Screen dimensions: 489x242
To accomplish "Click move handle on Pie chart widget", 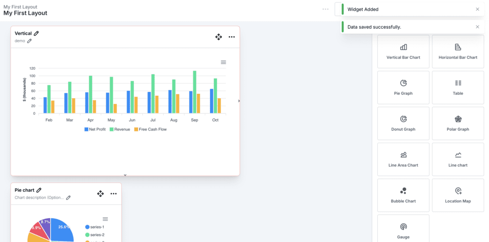I will coord(100,193).
